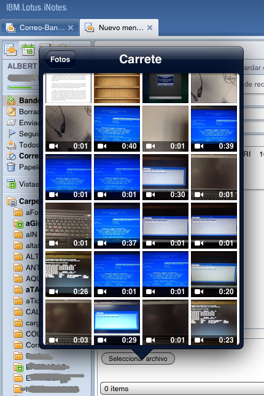The width and height of the screenshot is (264, 396).
Task: Select the 0:39 blue screen video
Action: (x=214, y=128)
